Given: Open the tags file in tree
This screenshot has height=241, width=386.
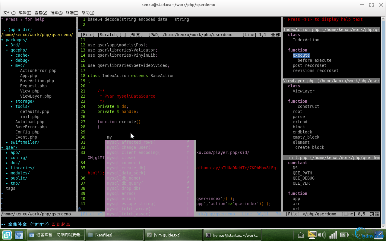Looking at the screenshot, I should (11, 188).
